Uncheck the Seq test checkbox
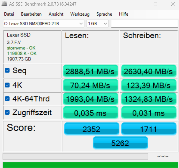The width and height of the screenshot is (179, 168). 7,70
